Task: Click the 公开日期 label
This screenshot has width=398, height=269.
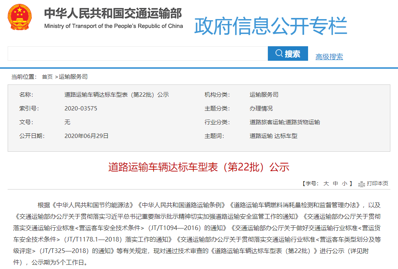Action: 32,136
